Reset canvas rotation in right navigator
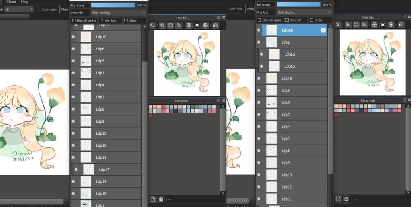 point(383,25)
